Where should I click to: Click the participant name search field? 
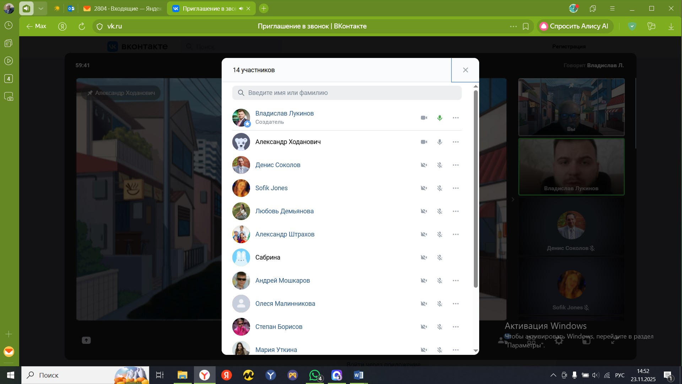point(347,93)
